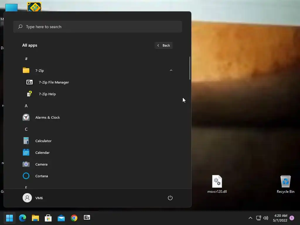This screenshot has width=300, height=225.
Task: Open the Mail app from the taskbar
Action: (61, 218)
